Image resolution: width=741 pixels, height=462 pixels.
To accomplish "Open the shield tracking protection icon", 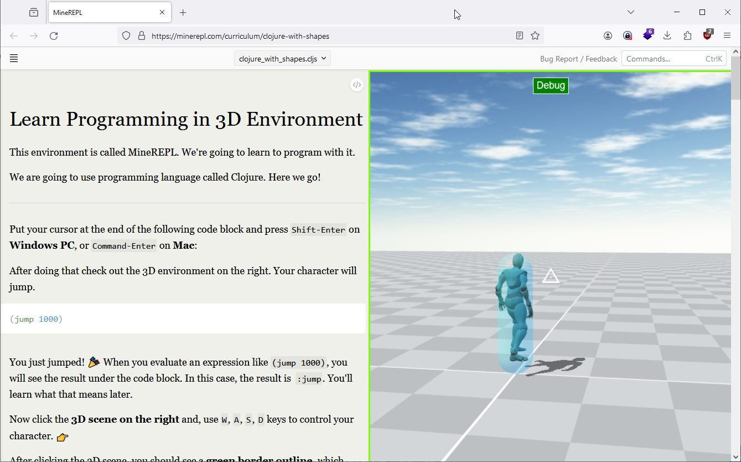I will 126,35.
